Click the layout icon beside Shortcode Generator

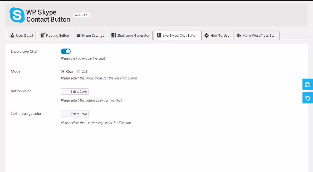pyautogui.click(x=113, y=35)
